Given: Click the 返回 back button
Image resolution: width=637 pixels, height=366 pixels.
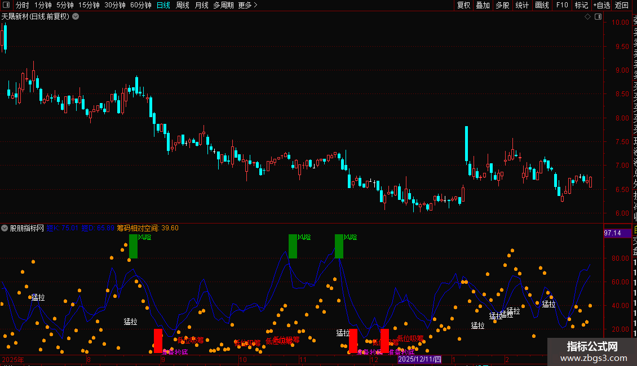Looking at the screenshot, I should click(622, 5).
